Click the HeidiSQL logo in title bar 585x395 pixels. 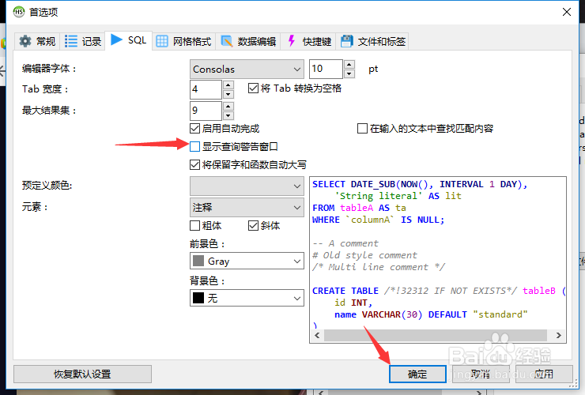click(19, 12)
